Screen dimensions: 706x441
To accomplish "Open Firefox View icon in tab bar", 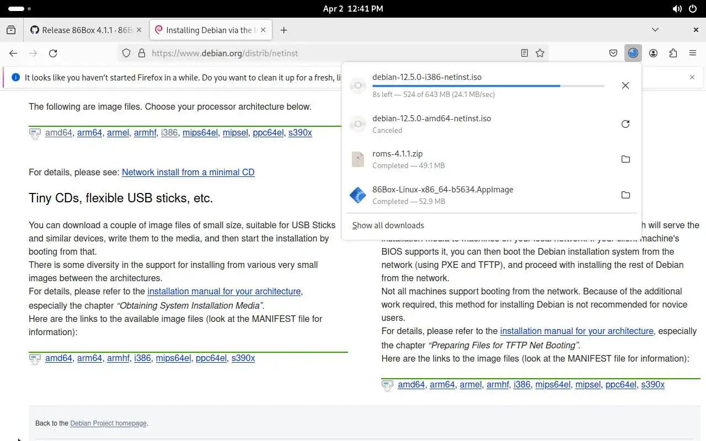I will (x=11, y=30).
